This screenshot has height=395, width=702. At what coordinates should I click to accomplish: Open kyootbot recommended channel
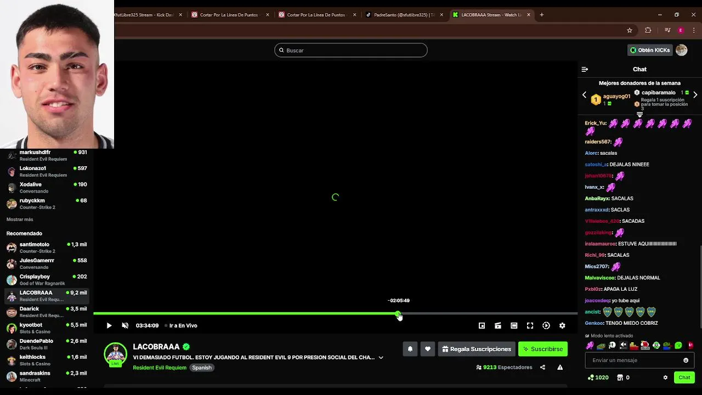47,328
